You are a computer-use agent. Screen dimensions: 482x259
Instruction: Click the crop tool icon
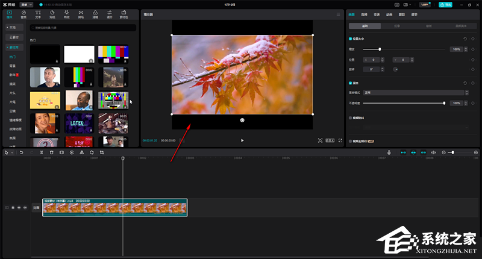pos(102,152)
